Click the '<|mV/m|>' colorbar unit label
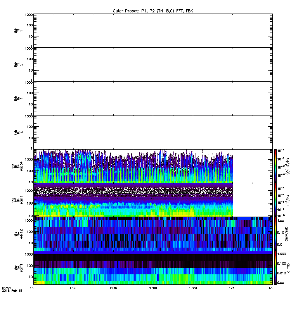291x310 pixels. click(287, 234)
